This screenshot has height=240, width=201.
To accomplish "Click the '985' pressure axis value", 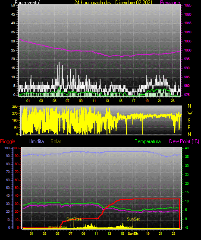I will coord(187,77).
